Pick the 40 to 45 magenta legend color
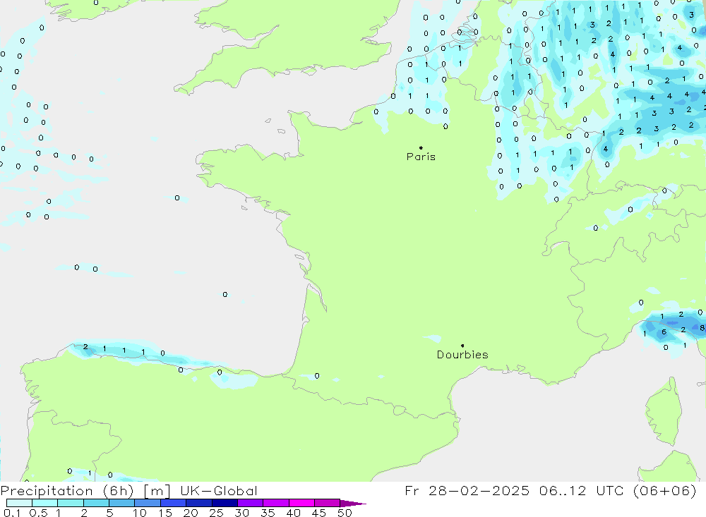The image size is (706, 517). pos(301,503)
